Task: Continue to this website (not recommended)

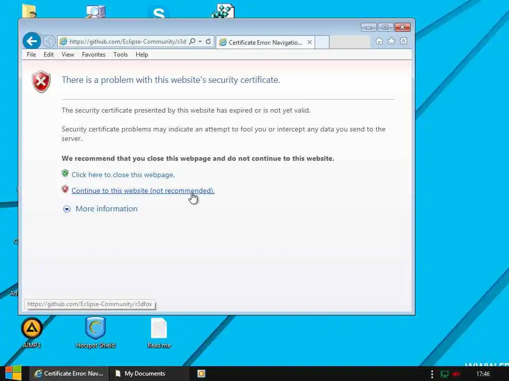Action: tap(143, 190)
